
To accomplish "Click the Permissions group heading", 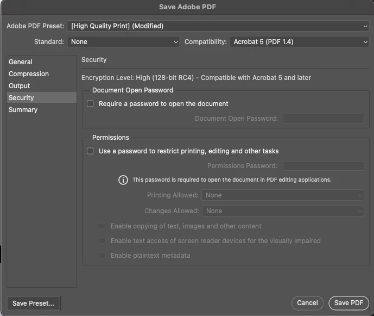I will coord(111,138).
